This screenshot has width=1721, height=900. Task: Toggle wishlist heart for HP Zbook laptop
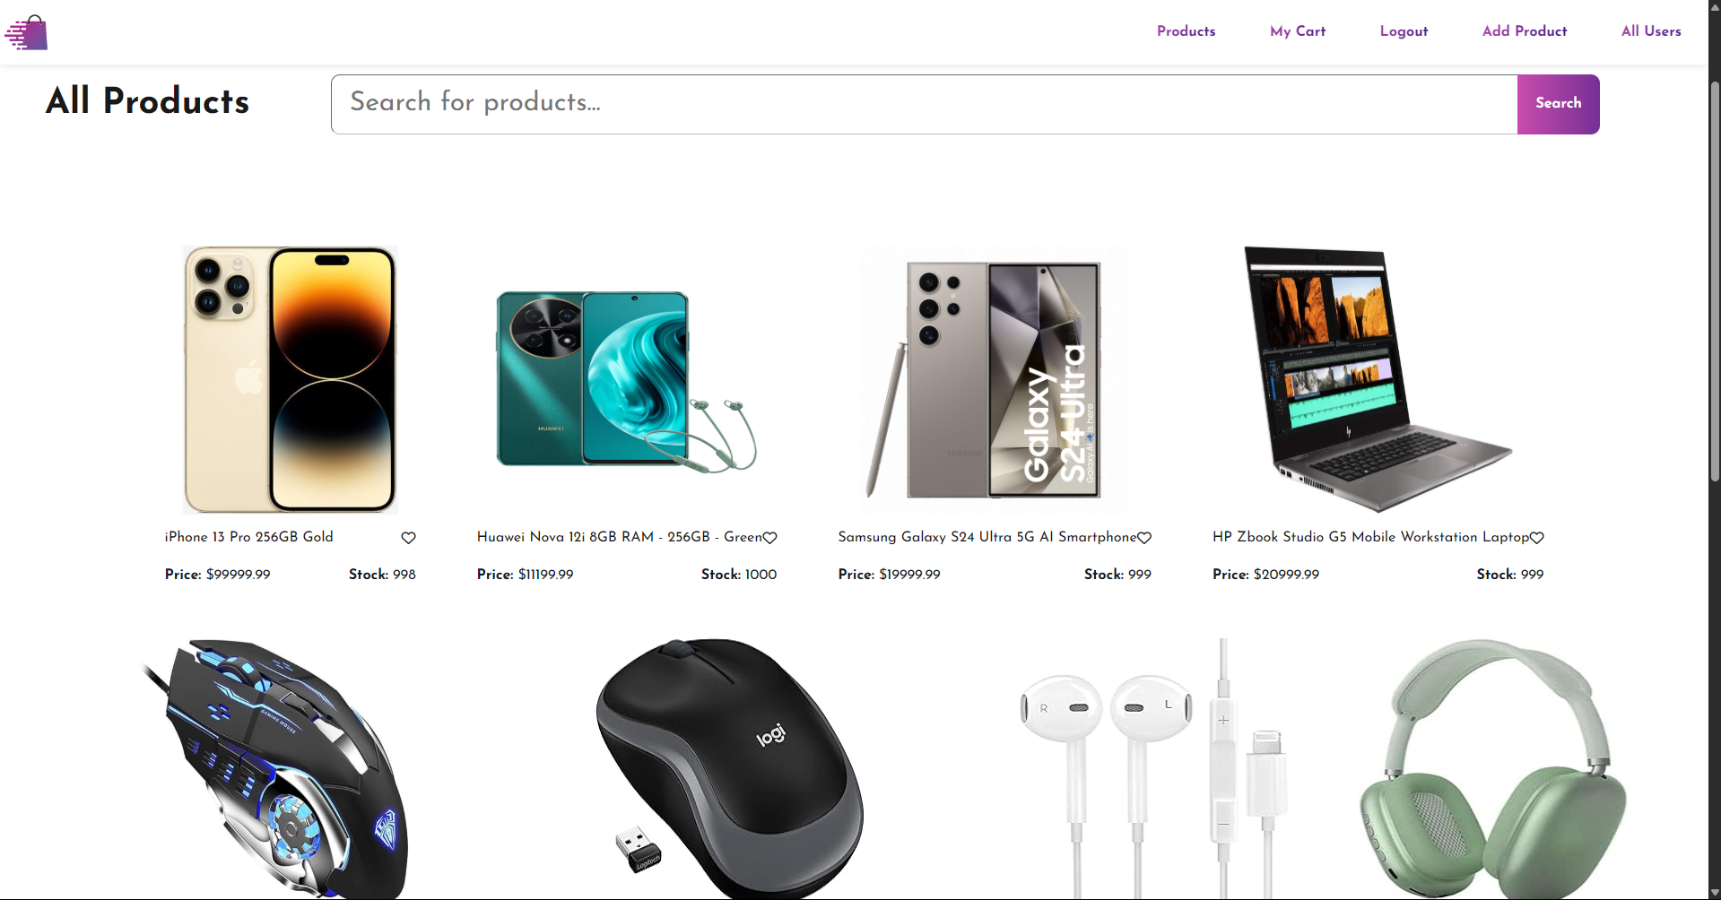coord(1536,538)
